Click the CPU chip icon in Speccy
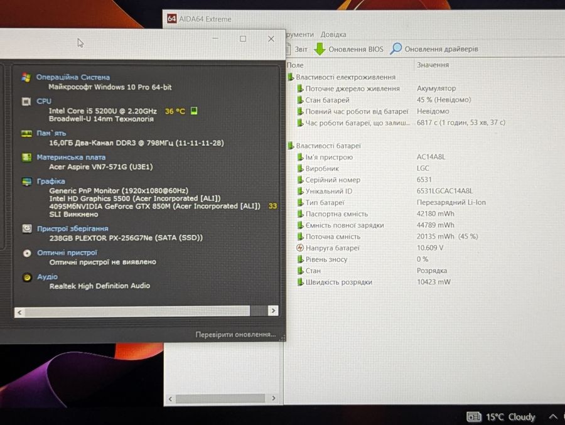This screenshot has width=565, height=425. [26, 101]
